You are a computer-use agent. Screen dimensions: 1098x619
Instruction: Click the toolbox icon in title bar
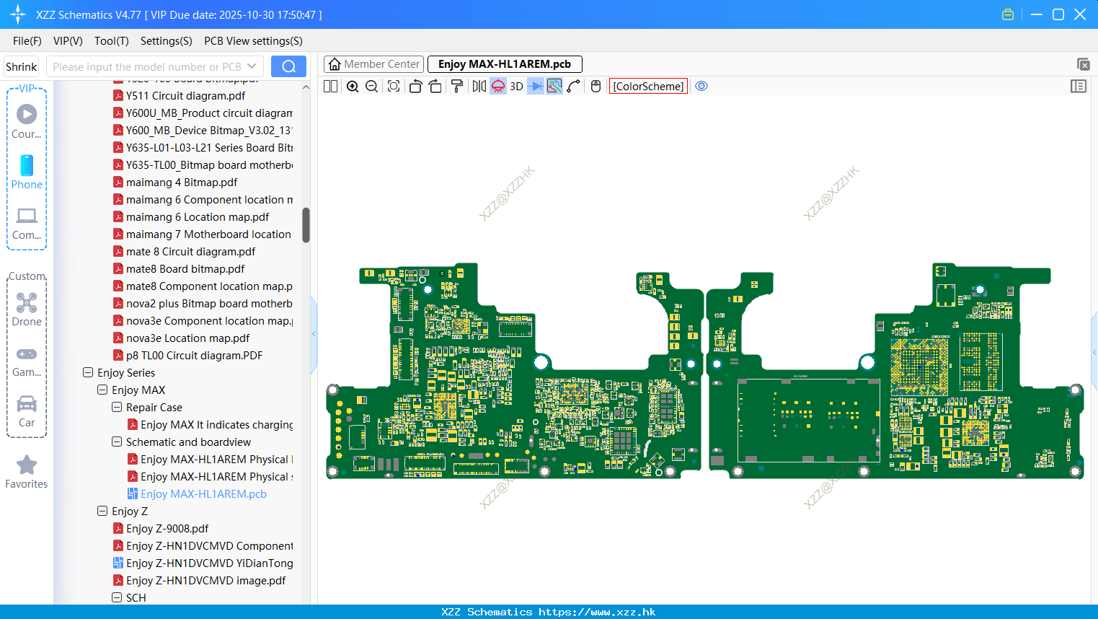coord(1008,14)
